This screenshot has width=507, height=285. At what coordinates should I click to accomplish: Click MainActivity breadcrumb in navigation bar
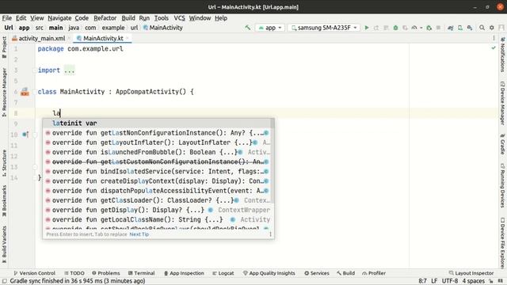click(x=163, y=28)
